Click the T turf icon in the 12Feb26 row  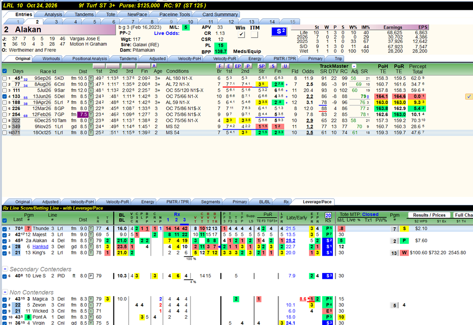coord(91,114)
